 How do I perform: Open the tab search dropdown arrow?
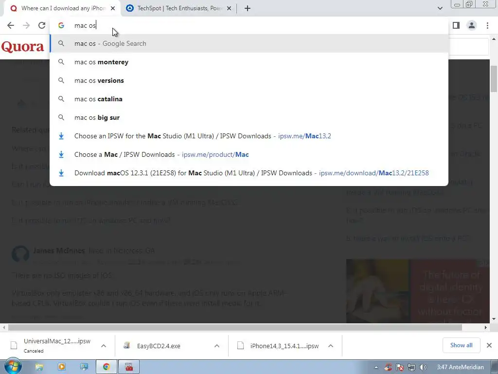coord(440,8)
